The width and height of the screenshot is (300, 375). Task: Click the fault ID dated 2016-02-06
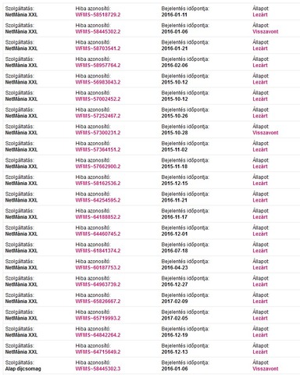(98, 66)
